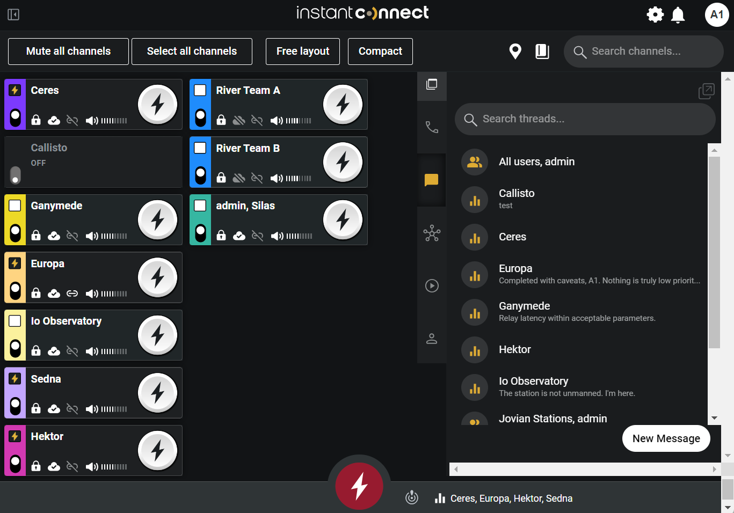Check the River Team B checkbox
Screen dimensions: 734x513
click(x=200, y=148)
